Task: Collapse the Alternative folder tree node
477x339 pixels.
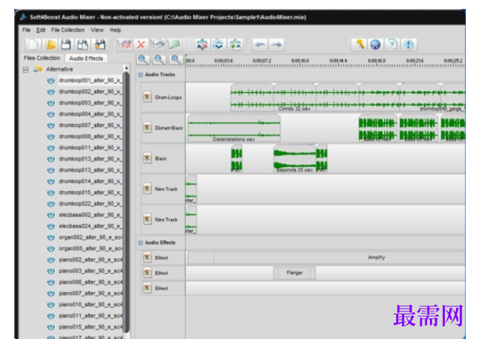Action: click(26, 70)
